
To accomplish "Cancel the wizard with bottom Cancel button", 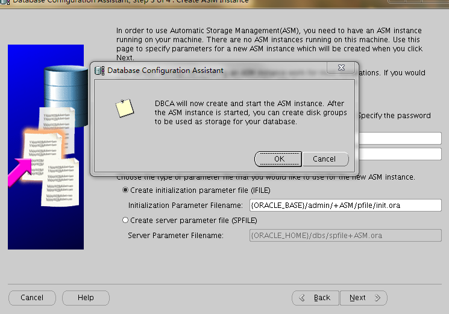I will coord(32,298).
